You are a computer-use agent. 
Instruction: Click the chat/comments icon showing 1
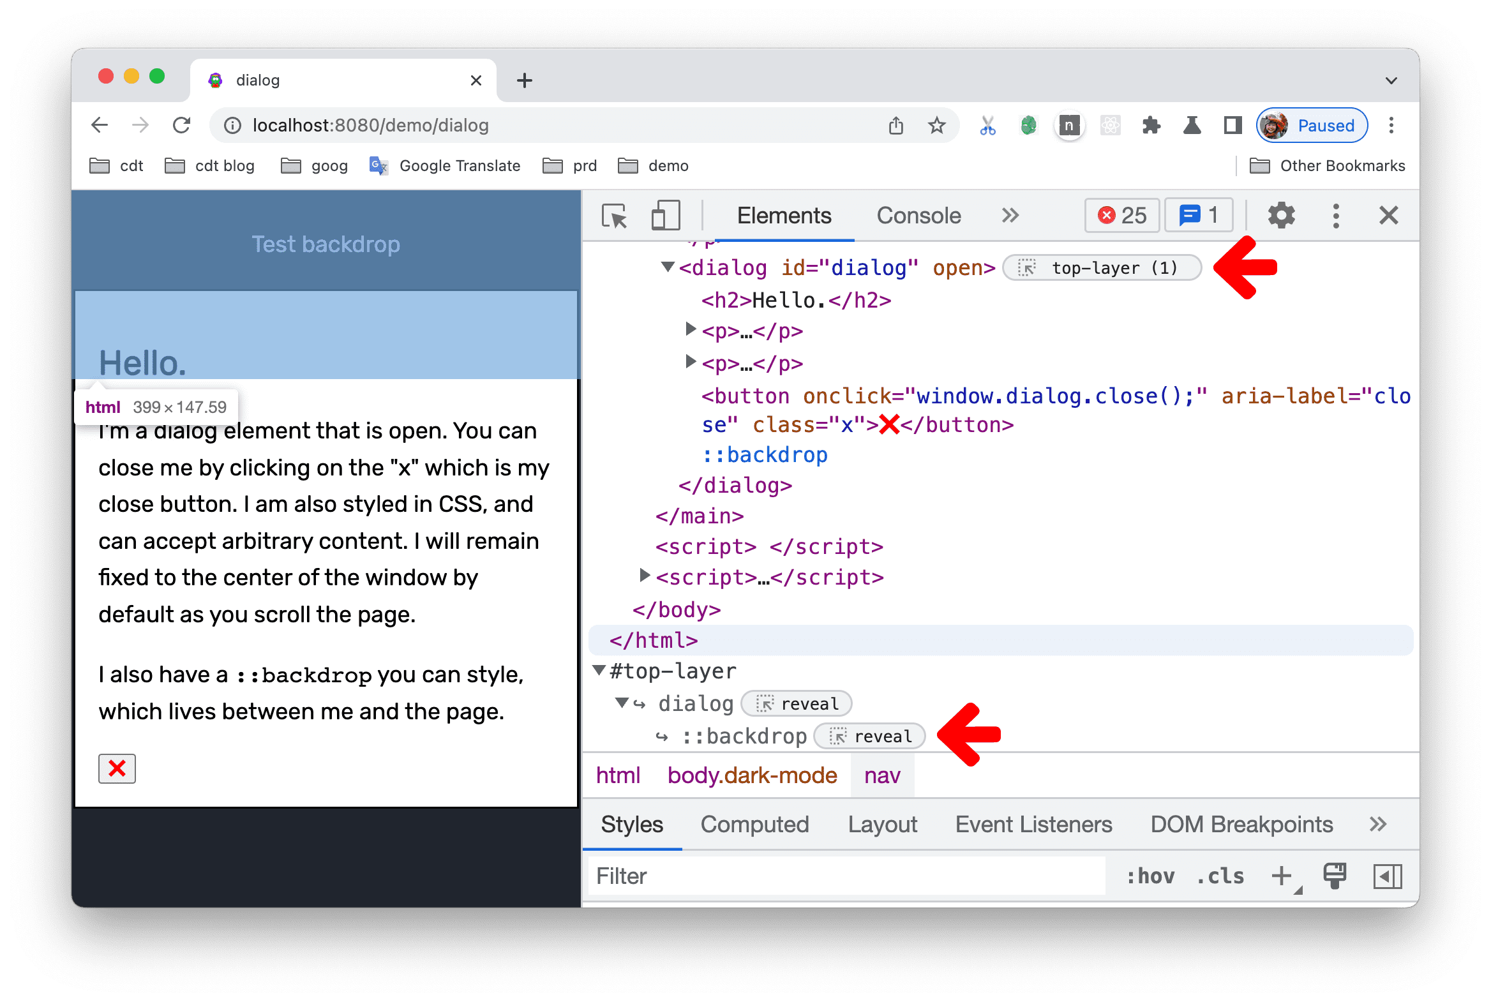1200,216
